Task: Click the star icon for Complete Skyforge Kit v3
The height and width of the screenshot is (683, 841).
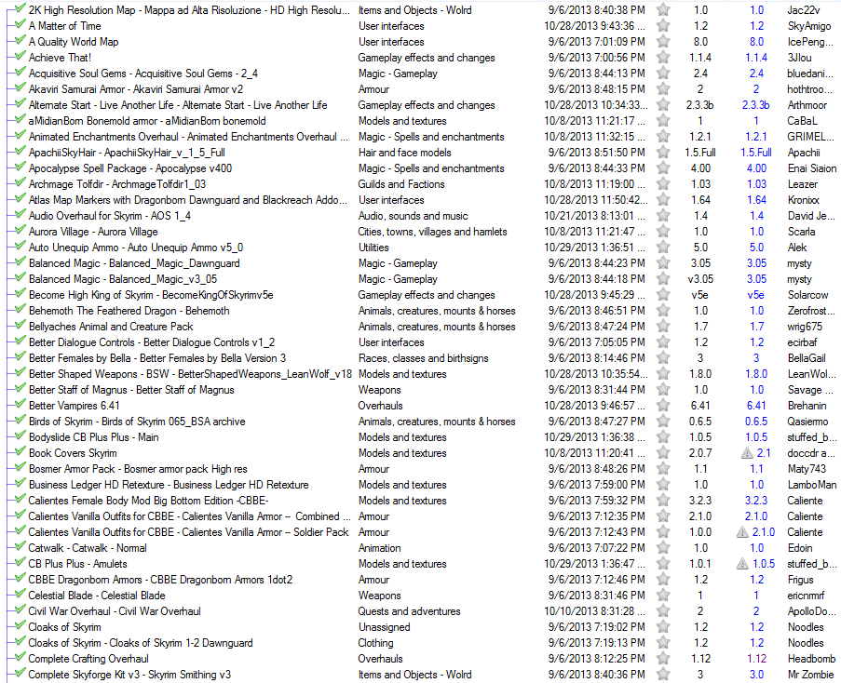Action: tap(663, 674)
